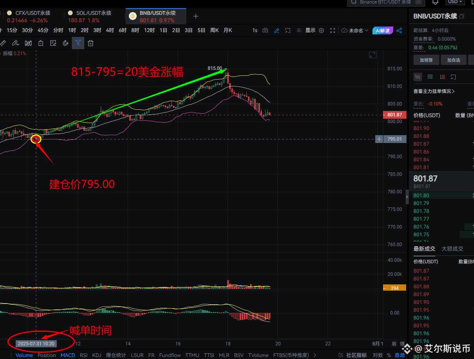
Task: Click the magnet snap icon
Action: click(x=66, y=43)
